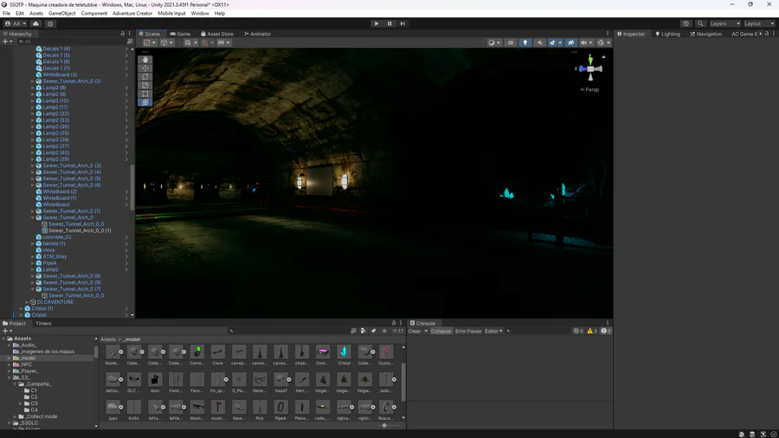Toggle 2D view mode in Scene
Screen dimensions: 779x438
(511, 42)
